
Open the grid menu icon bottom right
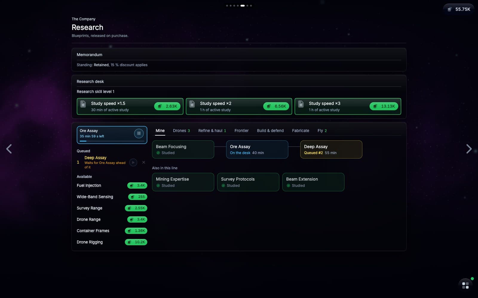click(x=465, y=285)
